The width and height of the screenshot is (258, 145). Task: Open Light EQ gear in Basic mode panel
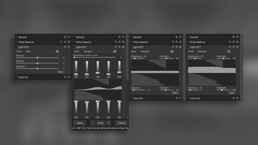click(x=65, y=47)
